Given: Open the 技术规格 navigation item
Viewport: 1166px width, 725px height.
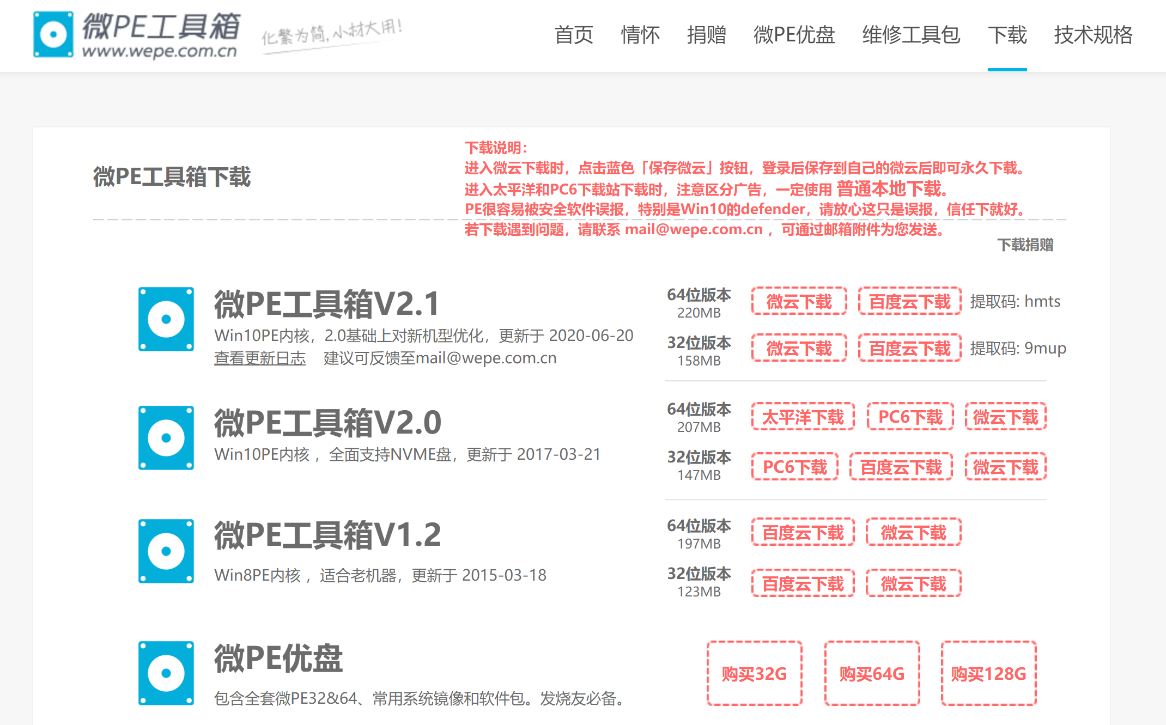Looking at the screenshot, I should click(1094, 35).
